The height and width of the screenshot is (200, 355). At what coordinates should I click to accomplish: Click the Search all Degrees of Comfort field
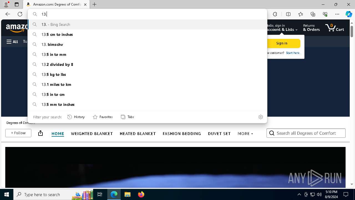[306, 133]
